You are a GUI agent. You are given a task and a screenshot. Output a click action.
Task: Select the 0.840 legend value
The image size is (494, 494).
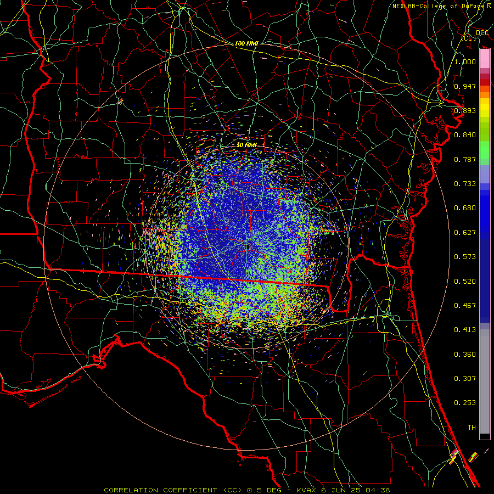[465, 134]
